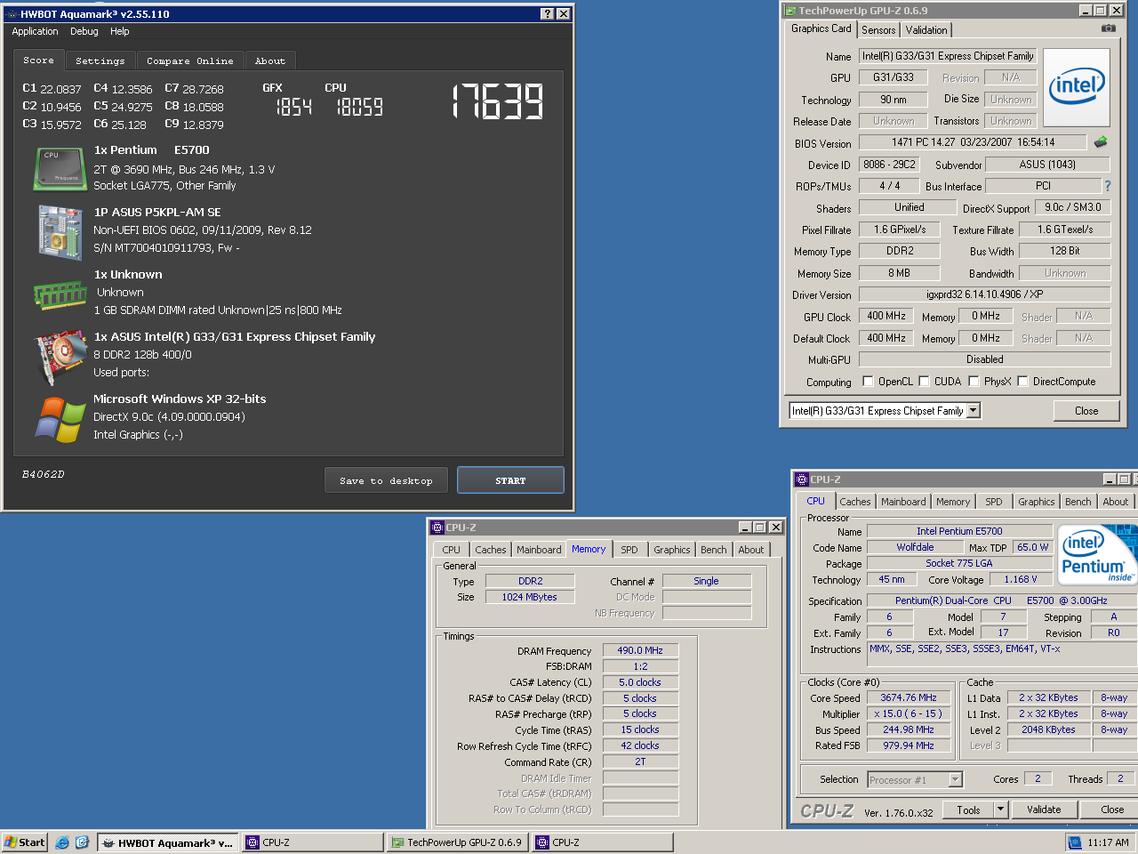Toggle the DirectCompute checkbox in GPU-Z
The height and width of the screenshot is (854, 1138).
(1022, 382)
